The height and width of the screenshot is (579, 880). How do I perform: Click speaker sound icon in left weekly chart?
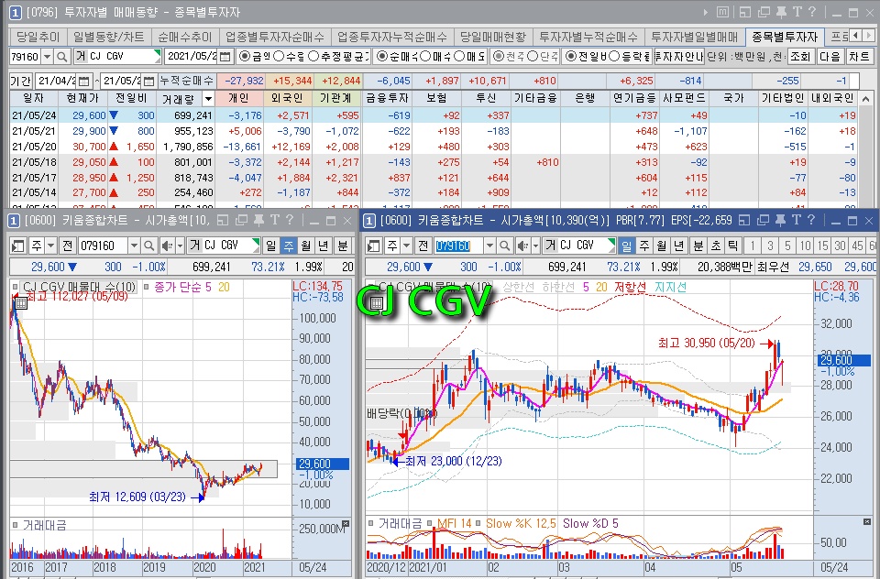167,246
